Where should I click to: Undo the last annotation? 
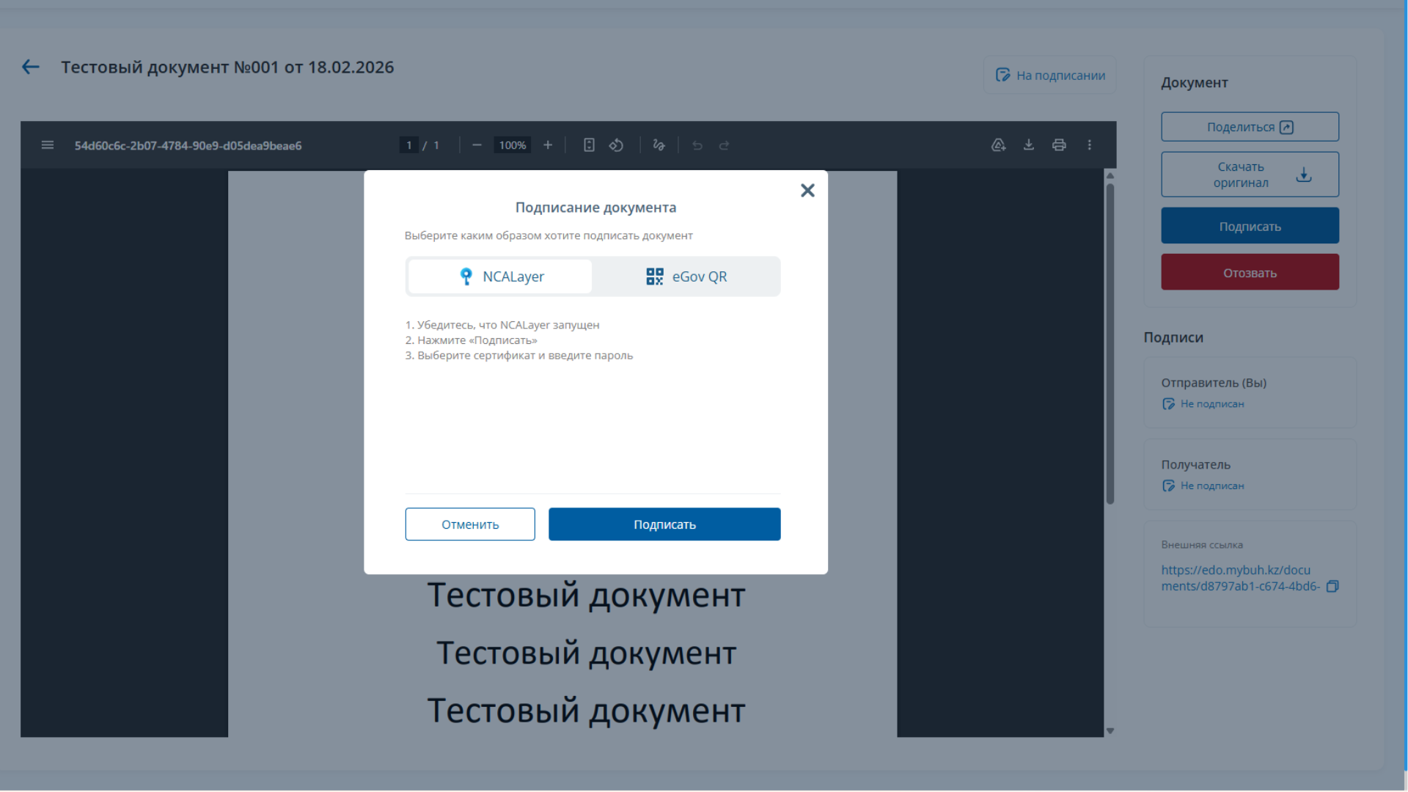(697, 144)
